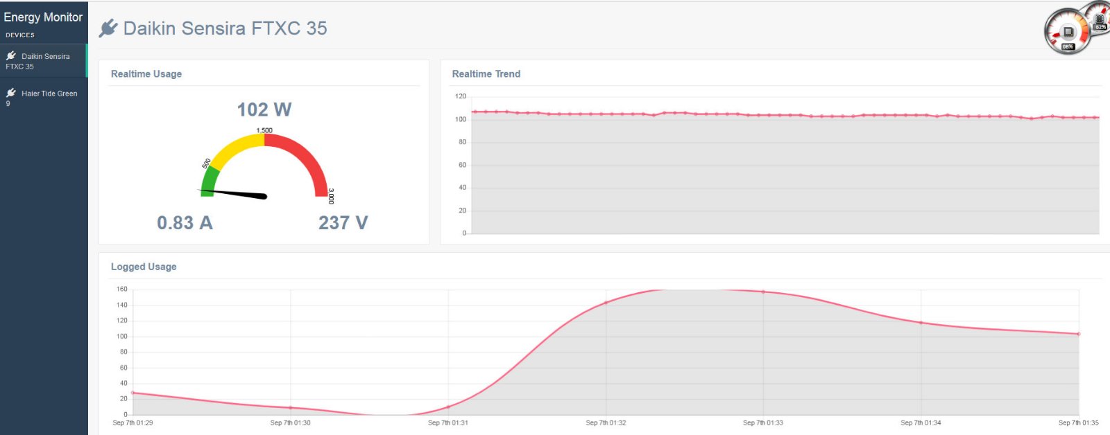Click the 120 axis label on Realtime Trend chart

461,96
